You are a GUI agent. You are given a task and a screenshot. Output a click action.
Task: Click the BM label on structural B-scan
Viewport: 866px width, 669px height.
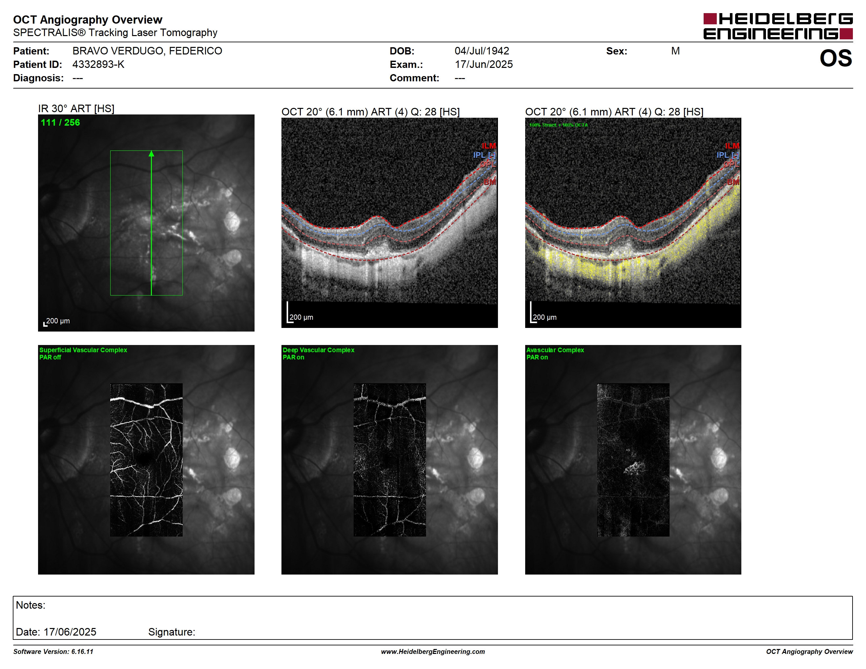489,182
